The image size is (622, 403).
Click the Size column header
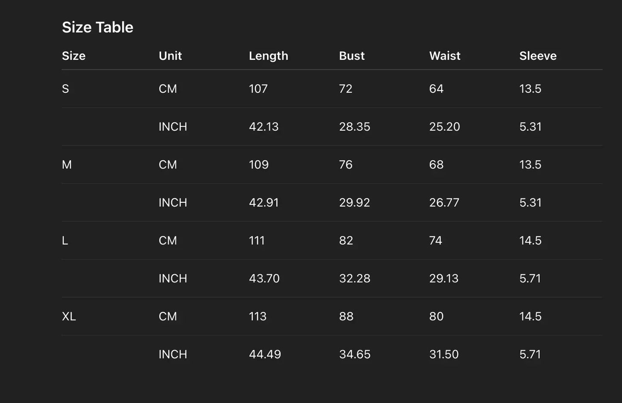[74, 56]
